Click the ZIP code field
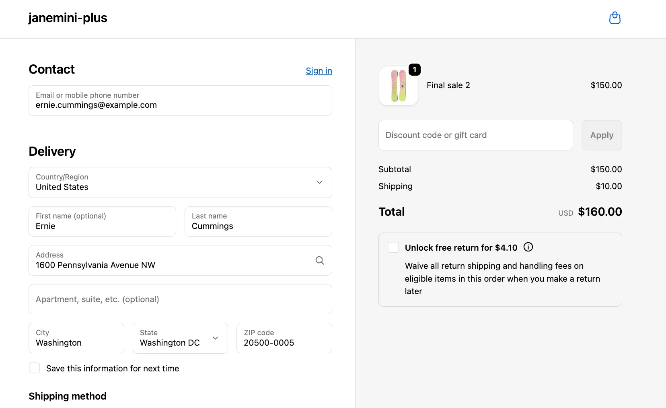The height and width of the screenshot is (408, 666). (x=284, y=338)
